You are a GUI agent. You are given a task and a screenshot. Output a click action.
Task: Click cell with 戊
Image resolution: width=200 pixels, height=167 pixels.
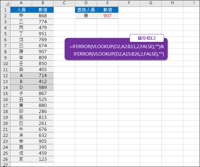coord(21,40)
